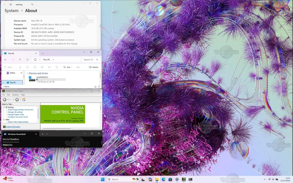The image size is (293, 183).
Task: Switch to details list view in File Explorer status bar
Action: click(x=96, y=87)
